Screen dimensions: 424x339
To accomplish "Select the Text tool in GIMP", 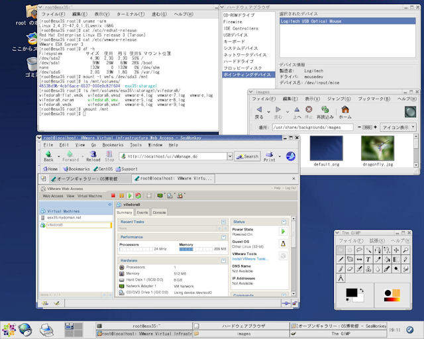I will 368,260.
